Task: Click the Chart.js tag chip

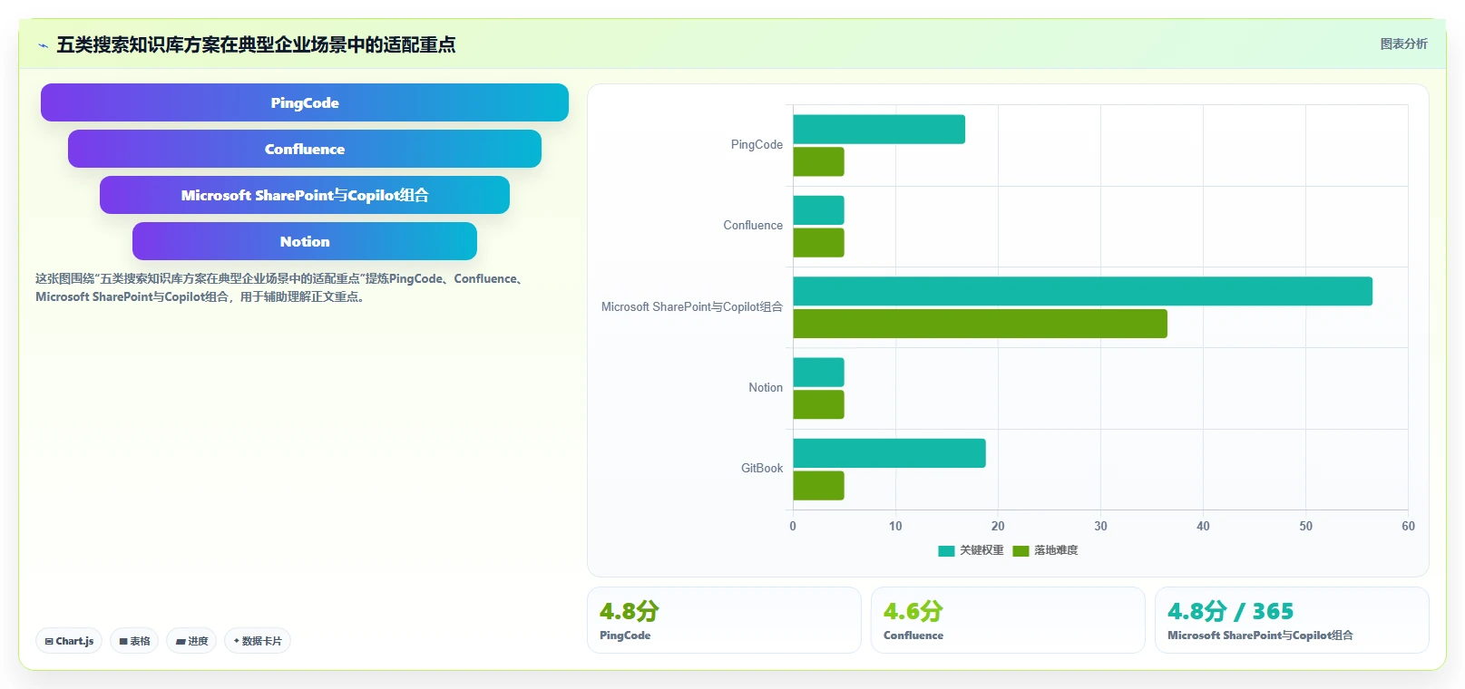Action: point(69,641)
